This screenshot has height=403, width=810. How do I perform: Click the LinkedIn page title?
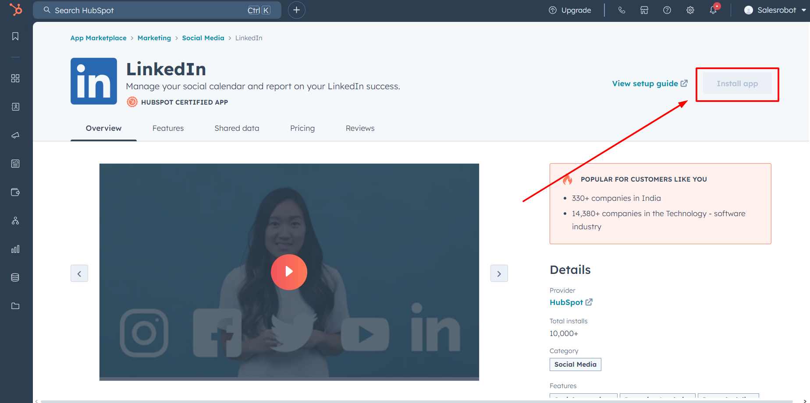click(x=166, y=69)
